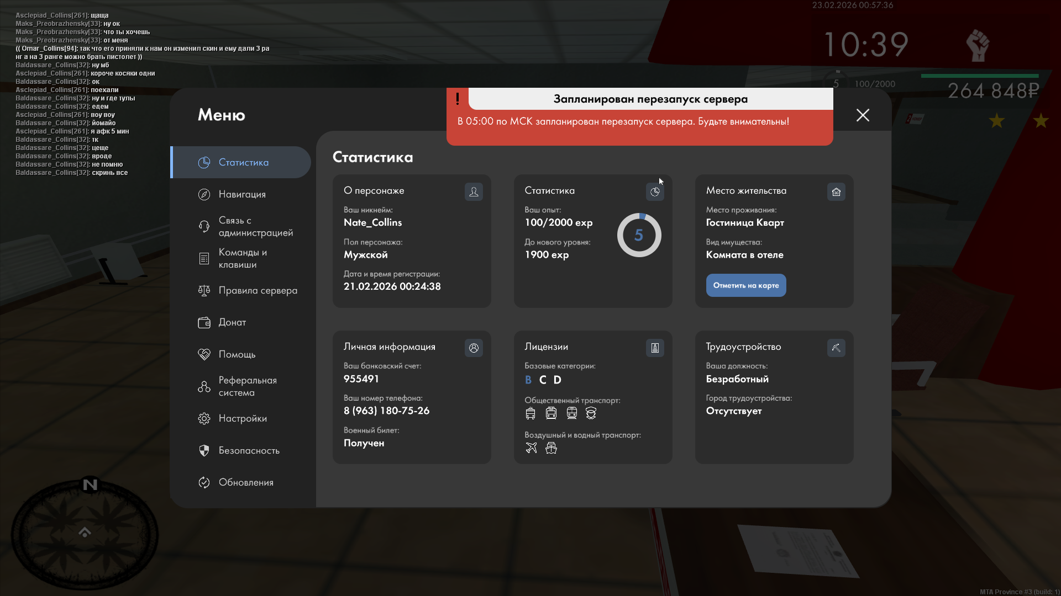The image size is (1061, 596).
Task: Open Настройки from the sidebar
Action: [243, 418]
